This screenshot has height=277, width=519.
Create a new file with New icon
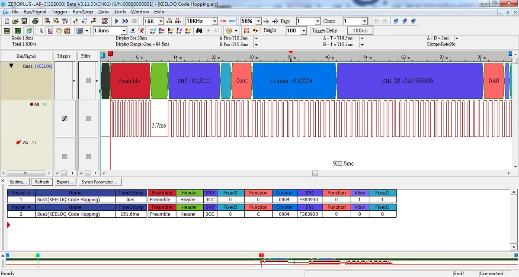[6, 21]
